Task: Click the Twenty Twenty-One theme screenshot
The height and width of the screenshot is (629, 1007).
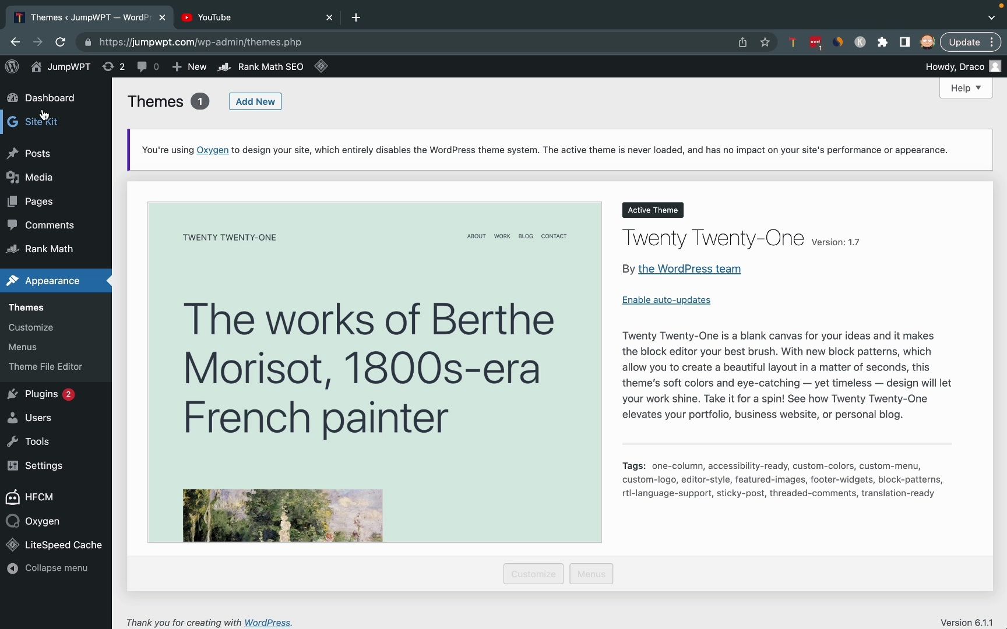Action: (375, 372)
